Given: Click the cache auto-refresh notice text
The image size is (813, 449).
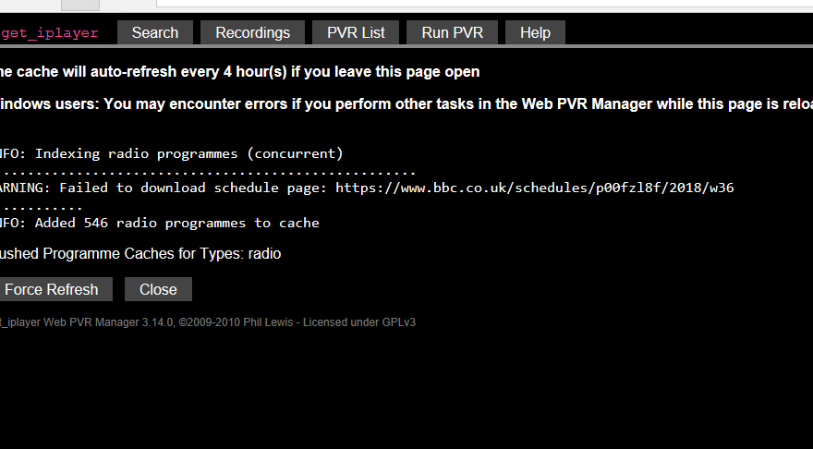Looking at the screenshot, I should tap(238, 72).
